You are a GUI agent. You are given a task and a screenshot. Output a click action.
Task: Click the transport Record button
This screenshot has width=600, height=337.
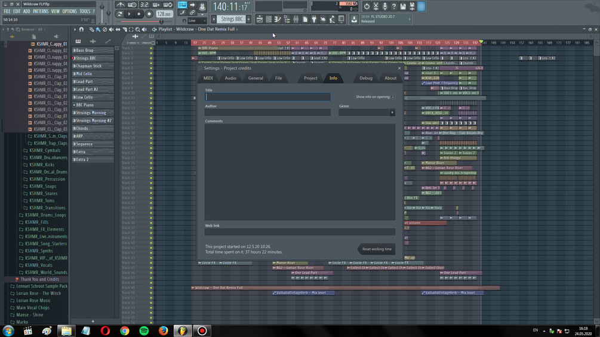click(x=149, y=14)
